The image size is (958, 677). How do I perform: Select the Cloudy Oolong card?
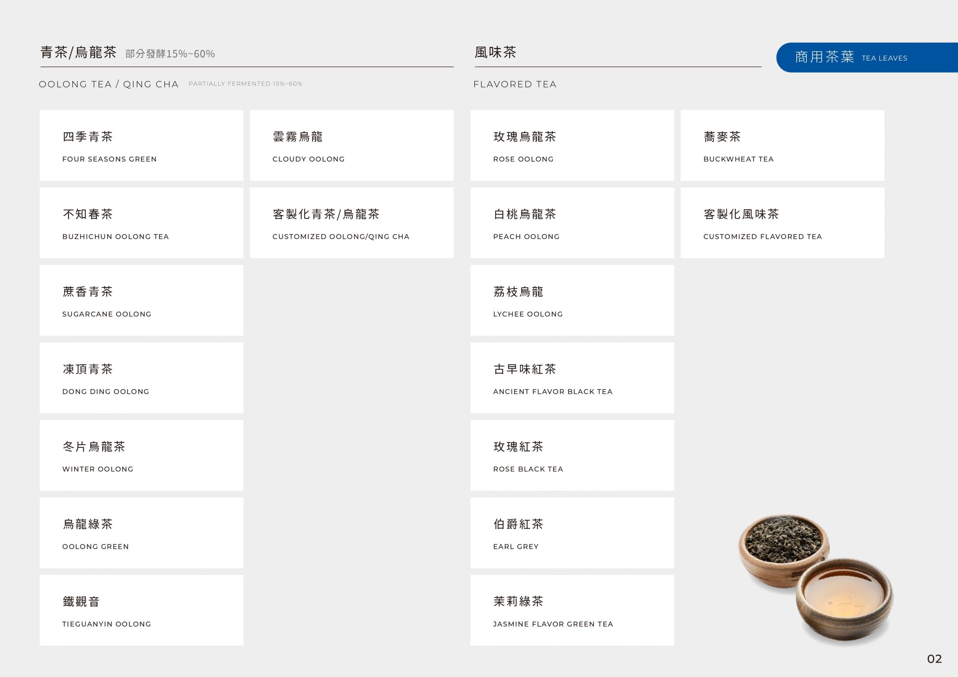351,146
